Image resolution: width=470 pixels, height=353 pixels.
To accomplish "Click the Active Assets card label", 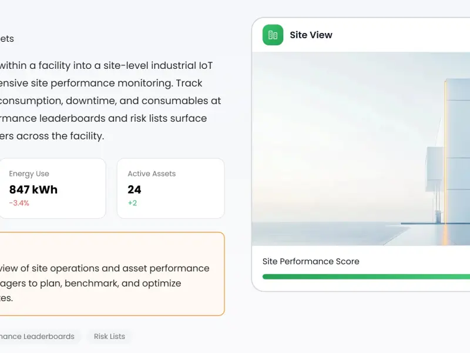I will tap(152, 174).
